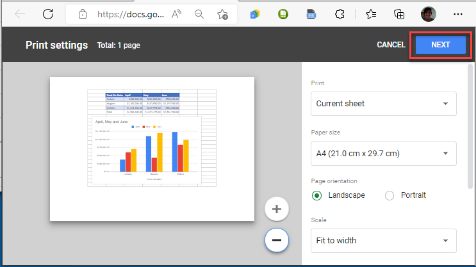Open the Favorites list icon
The image size is (476, 267).
coord(371,13)
